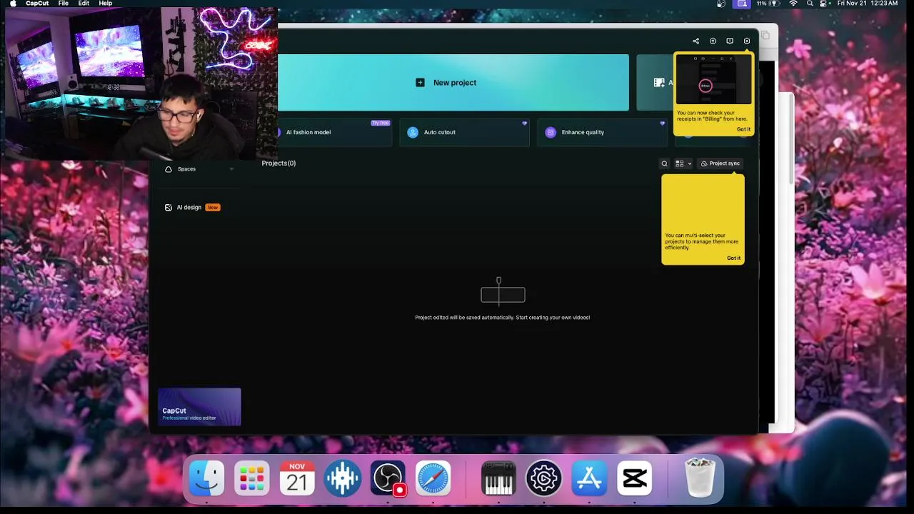Open OBS from the Dock
This screenshot has width=914, height=514.
click(x=388, y=478)
